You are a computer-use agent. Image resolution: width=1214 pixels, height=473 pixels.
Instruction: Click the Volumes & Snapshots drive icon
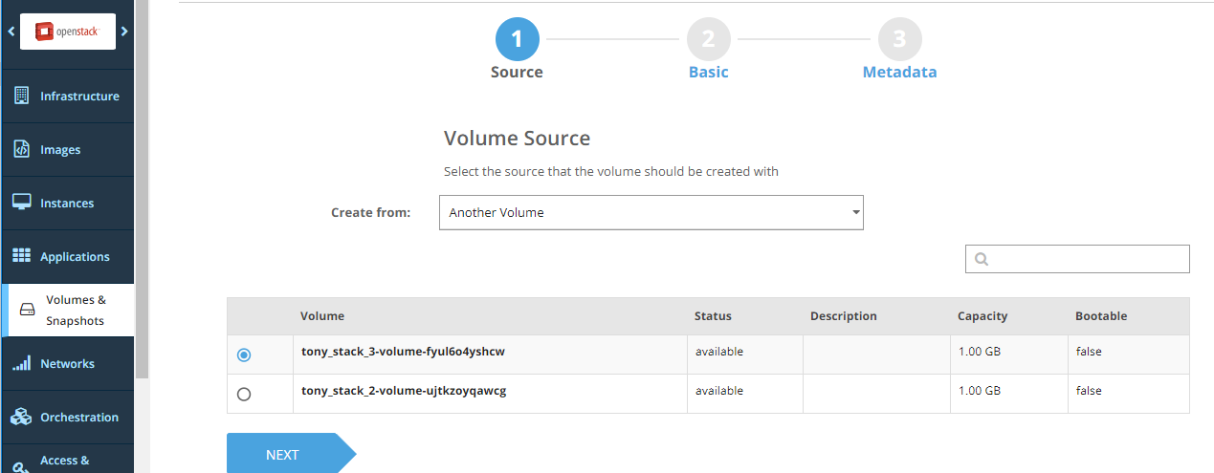coord(28,311)
